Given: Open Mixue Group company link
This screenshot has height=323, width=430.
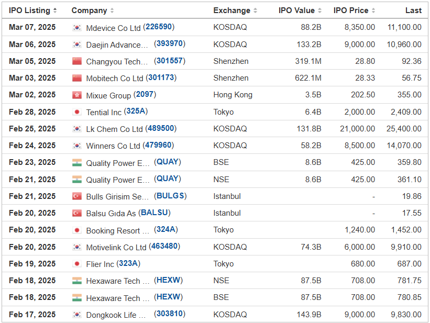Looking at the screenshot, I should point(108,96).
